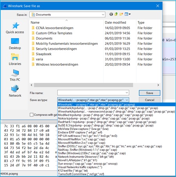176x177 pixels.
Task: Choose RedHat 6.1 tcpdump option
Action: tap(117, 122)
